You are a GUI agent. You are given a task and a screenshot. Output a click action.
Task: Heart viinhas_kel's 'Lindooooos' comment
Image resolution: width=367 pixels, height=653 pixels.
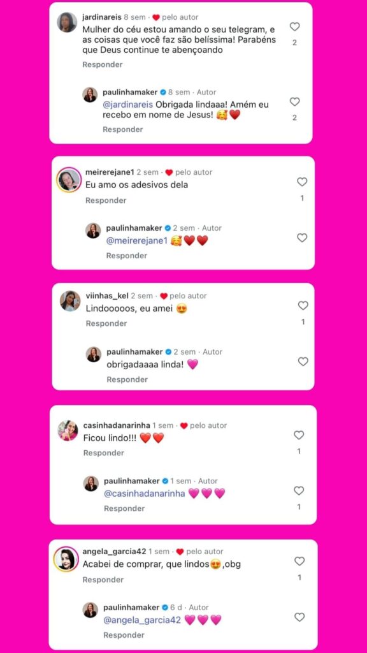tap(303, 305)
